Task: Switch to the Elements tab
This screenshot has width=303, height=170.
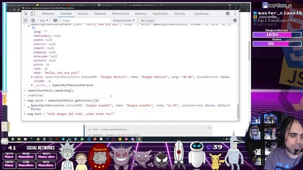Action: coord(48,14)
